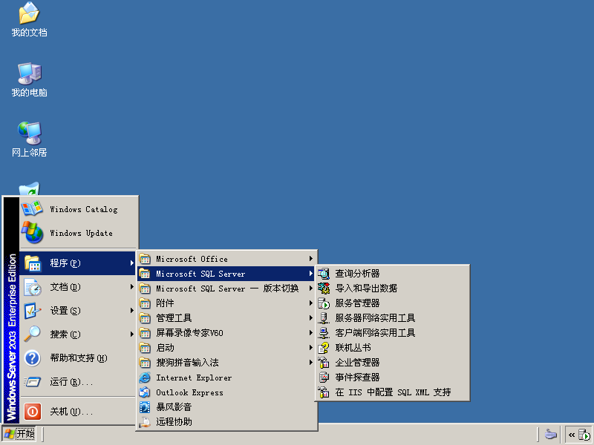Viewport: 594px width, 445px height.
Task: Click the 关机(U)... label
Action: pyautogui.click(x=71, y=412)
